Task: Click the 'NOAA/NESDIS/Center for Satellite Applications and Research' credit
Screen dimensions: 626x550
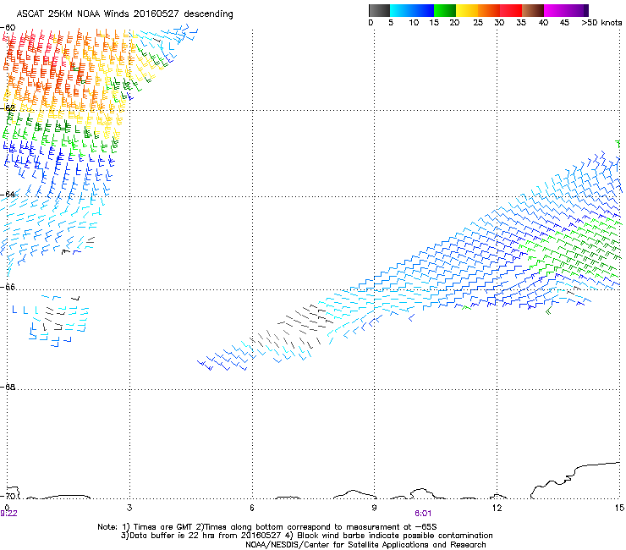Action: [x=365, y=545]
